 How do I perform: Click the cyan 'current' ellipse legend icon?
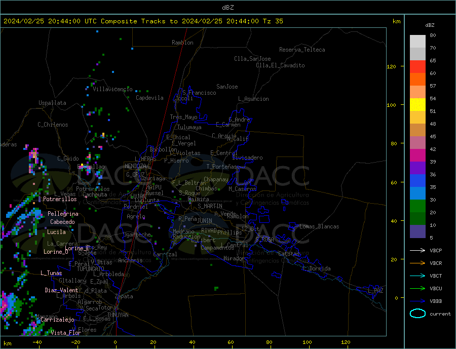point(417,314)
